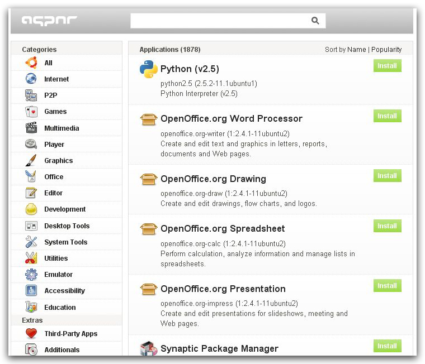Click the Third-Party Apps heart icon
This screenshot has width=425, height=364.
[x=31, y=333]
